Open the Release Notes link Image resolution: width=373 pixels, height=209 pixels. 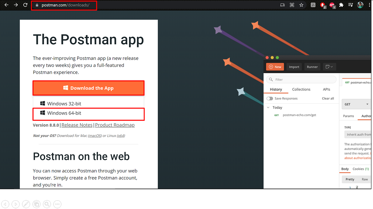[77, 125]
